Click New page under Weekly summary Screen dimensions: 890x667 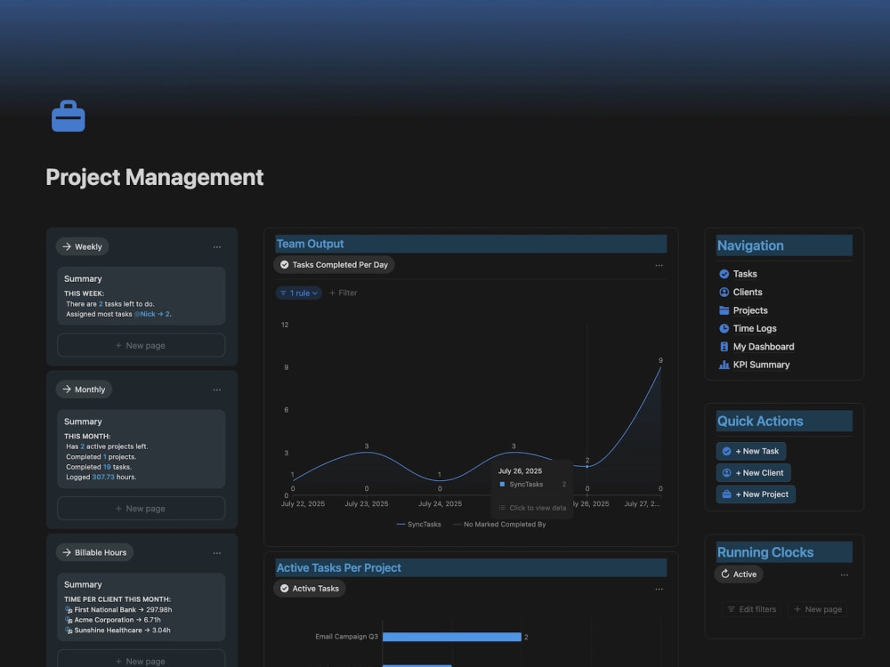142,345
